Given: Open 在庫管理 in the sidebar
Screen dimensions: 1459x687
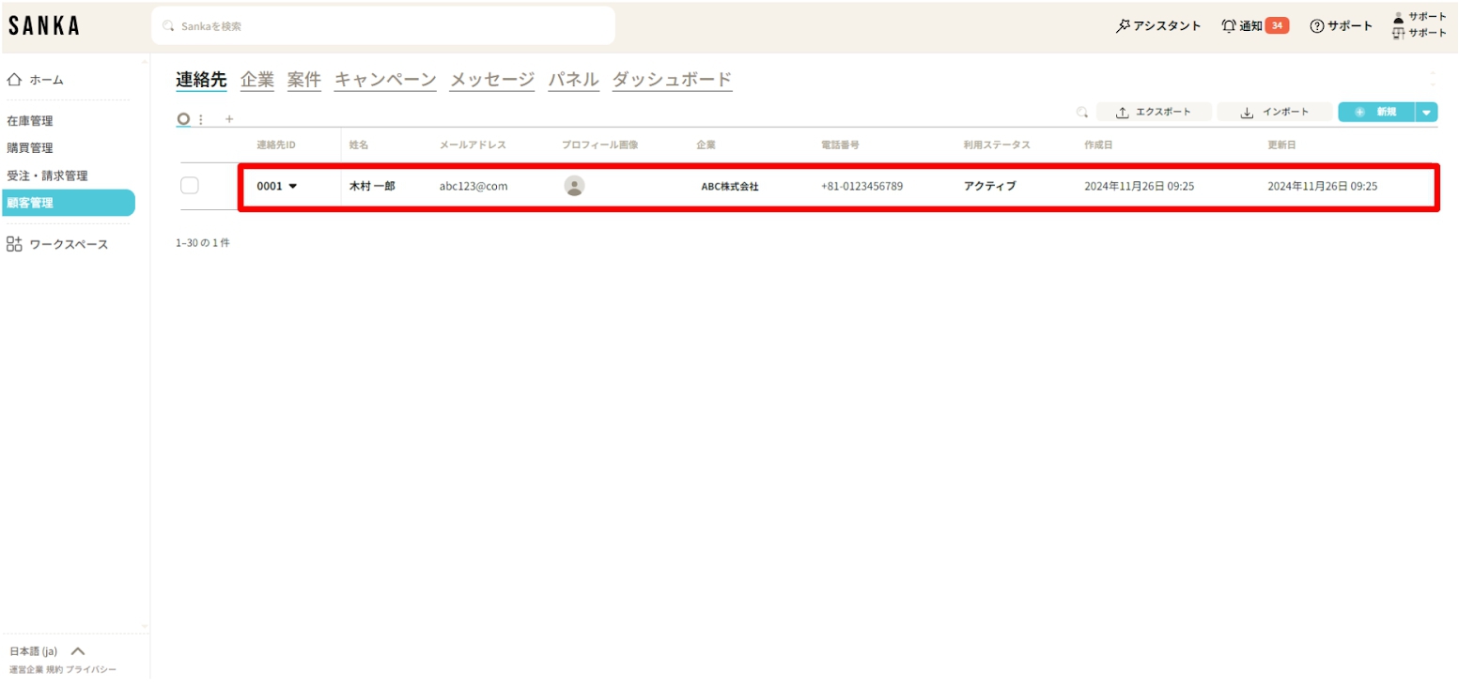Looking at the screenshot, I should (x=30, y=121).
